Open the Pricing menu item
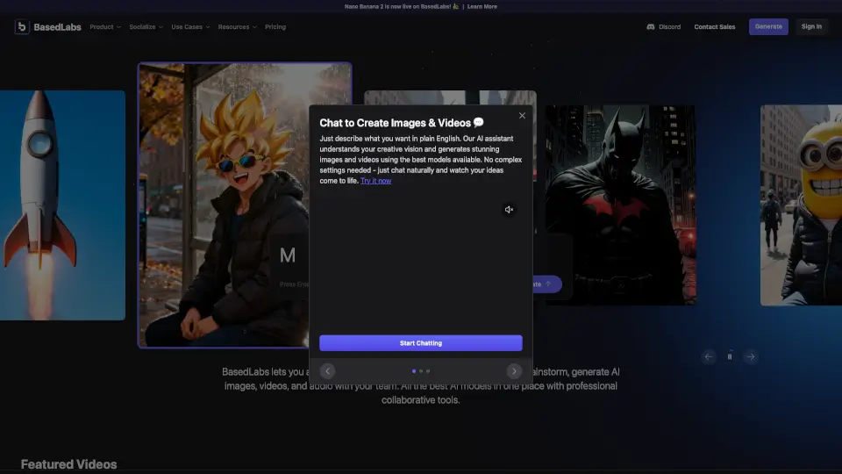 pos(275,27)
